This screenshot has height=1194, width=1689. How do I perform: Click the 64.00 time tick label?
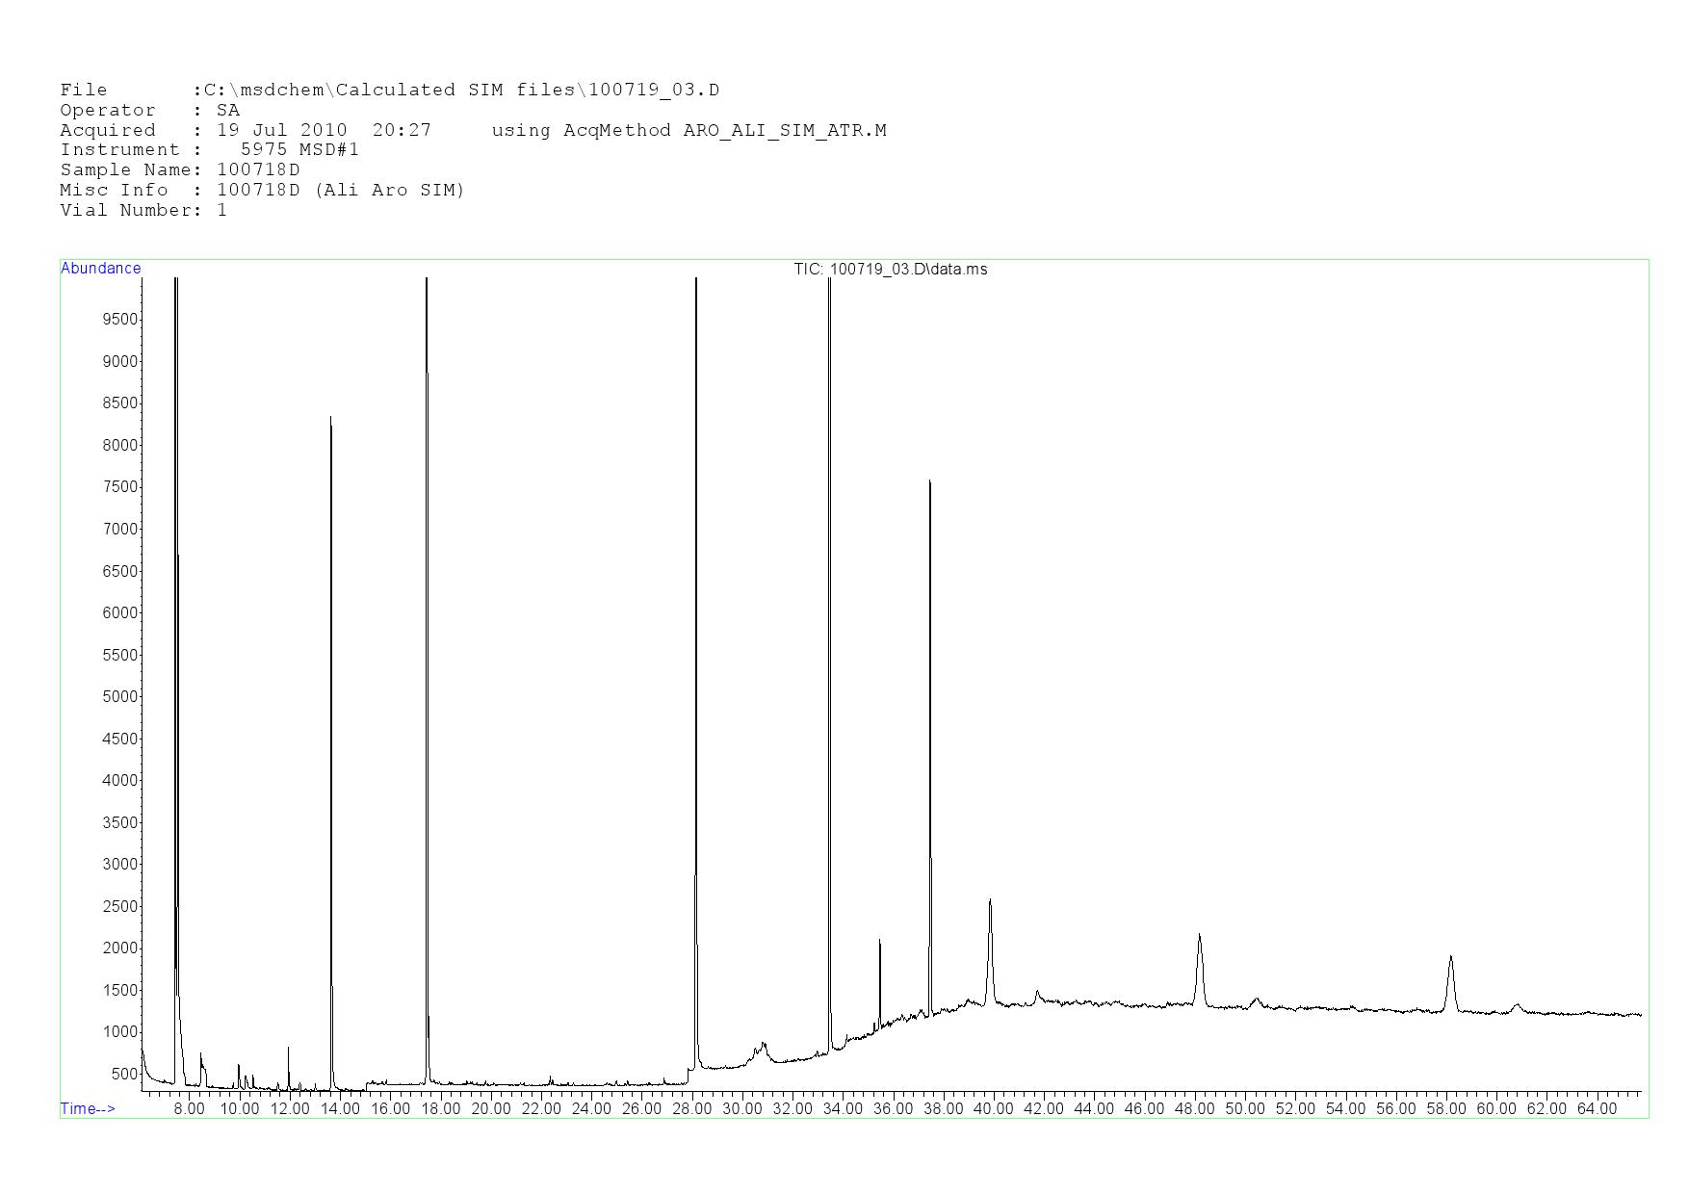pyautogui.click(x=1597, y=1109)
